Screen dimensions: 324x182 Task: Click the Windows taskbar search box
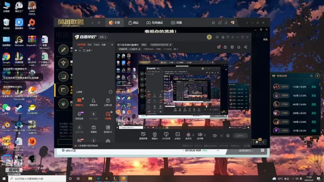pyautogui.click(x=37, y=178)
